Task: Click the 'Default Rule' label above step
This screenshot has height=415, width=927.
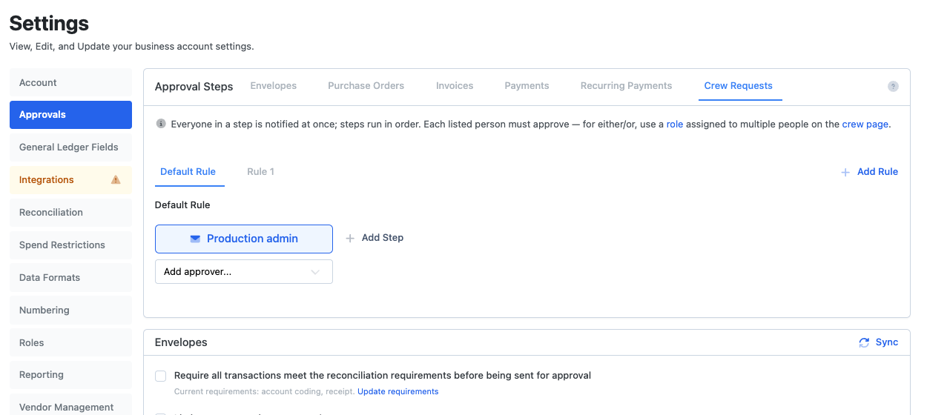Action: pos(182,205)
